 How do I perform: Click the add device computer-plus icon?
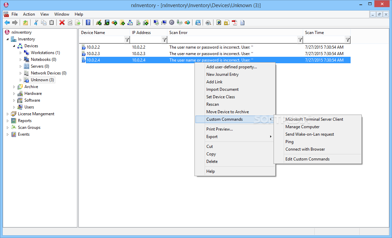click(x=107, y=23)
